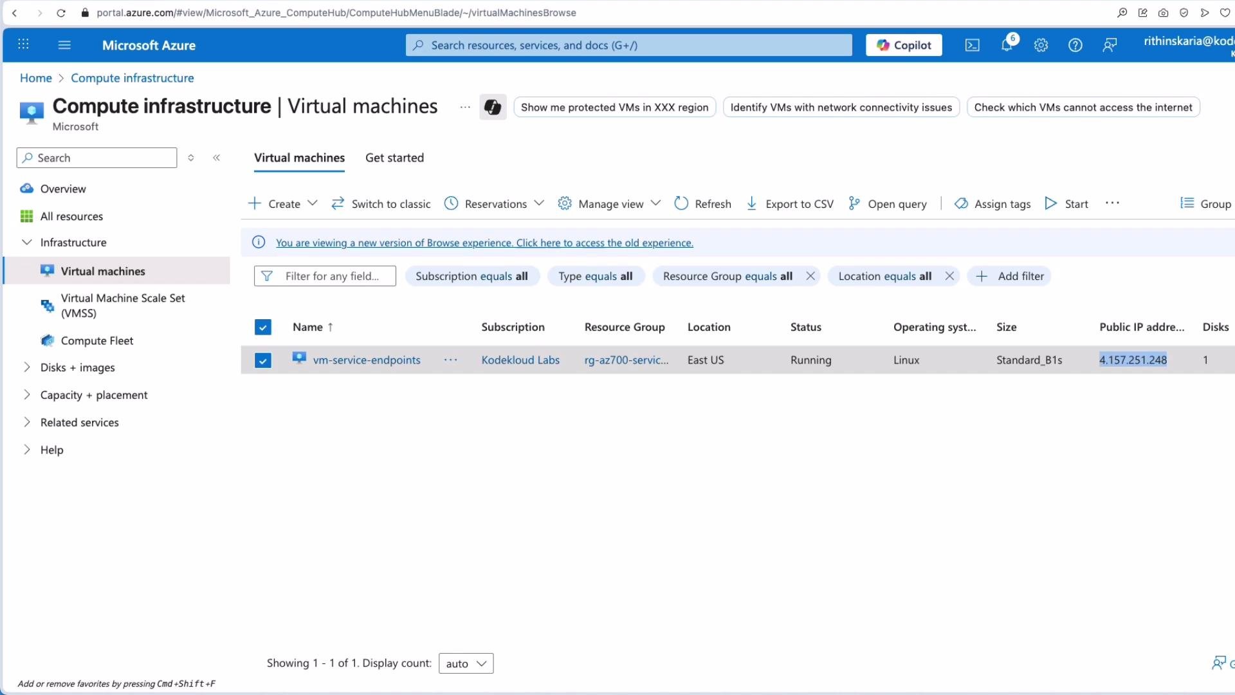Remove the Location filter

coord(949,276)
